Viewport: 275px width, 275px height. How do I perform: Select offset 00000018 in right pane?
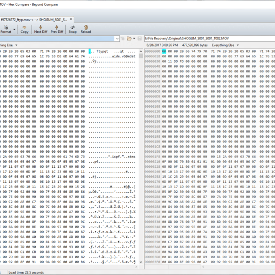pos(152,56)
